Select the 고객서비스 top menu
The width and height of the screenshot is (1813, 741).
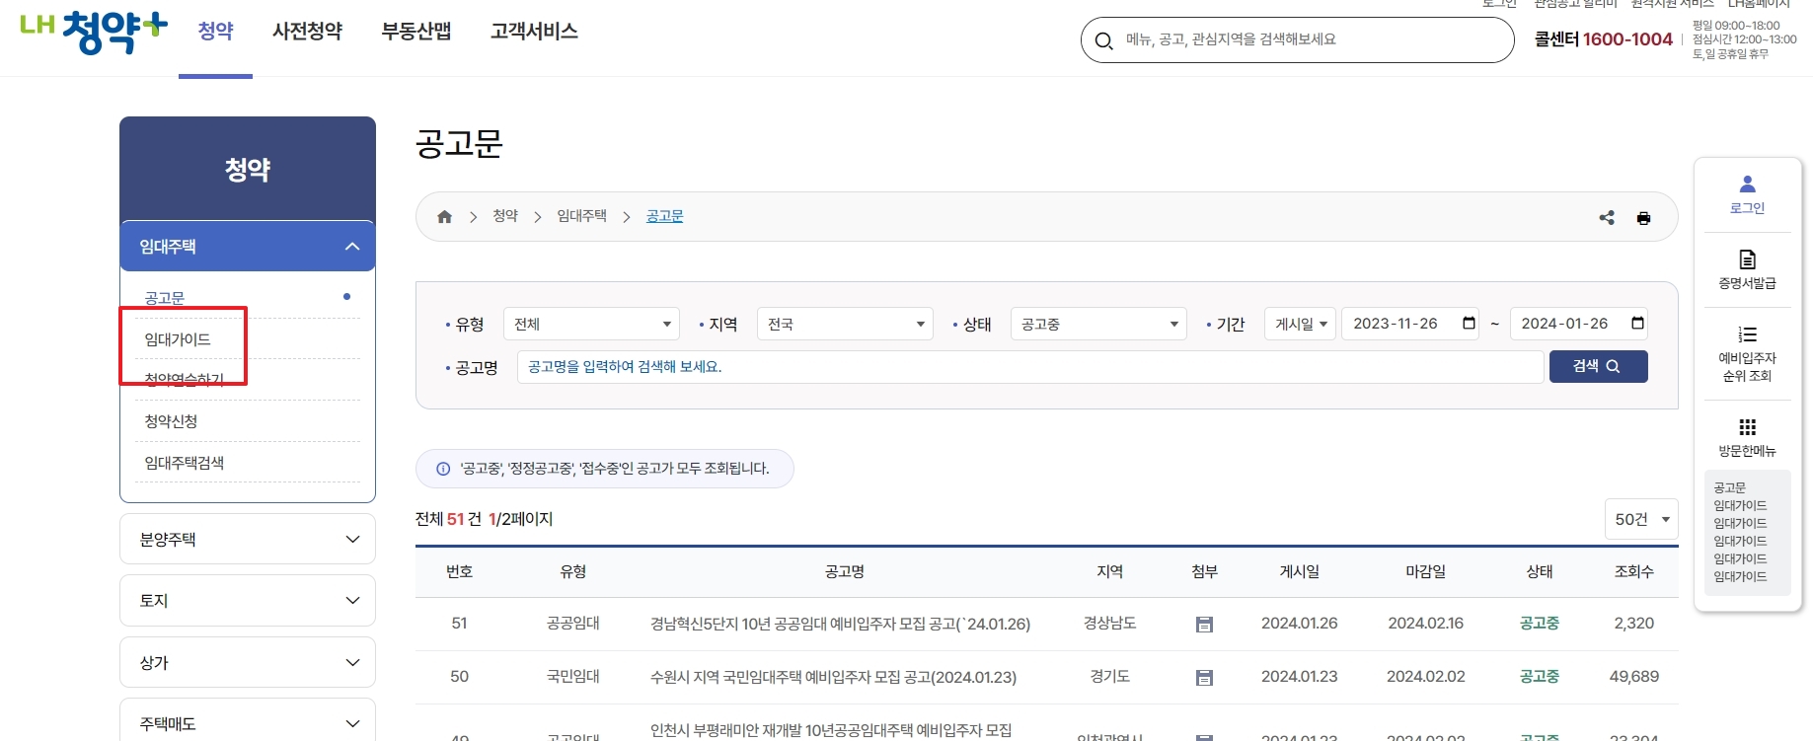tap(534, 32)
